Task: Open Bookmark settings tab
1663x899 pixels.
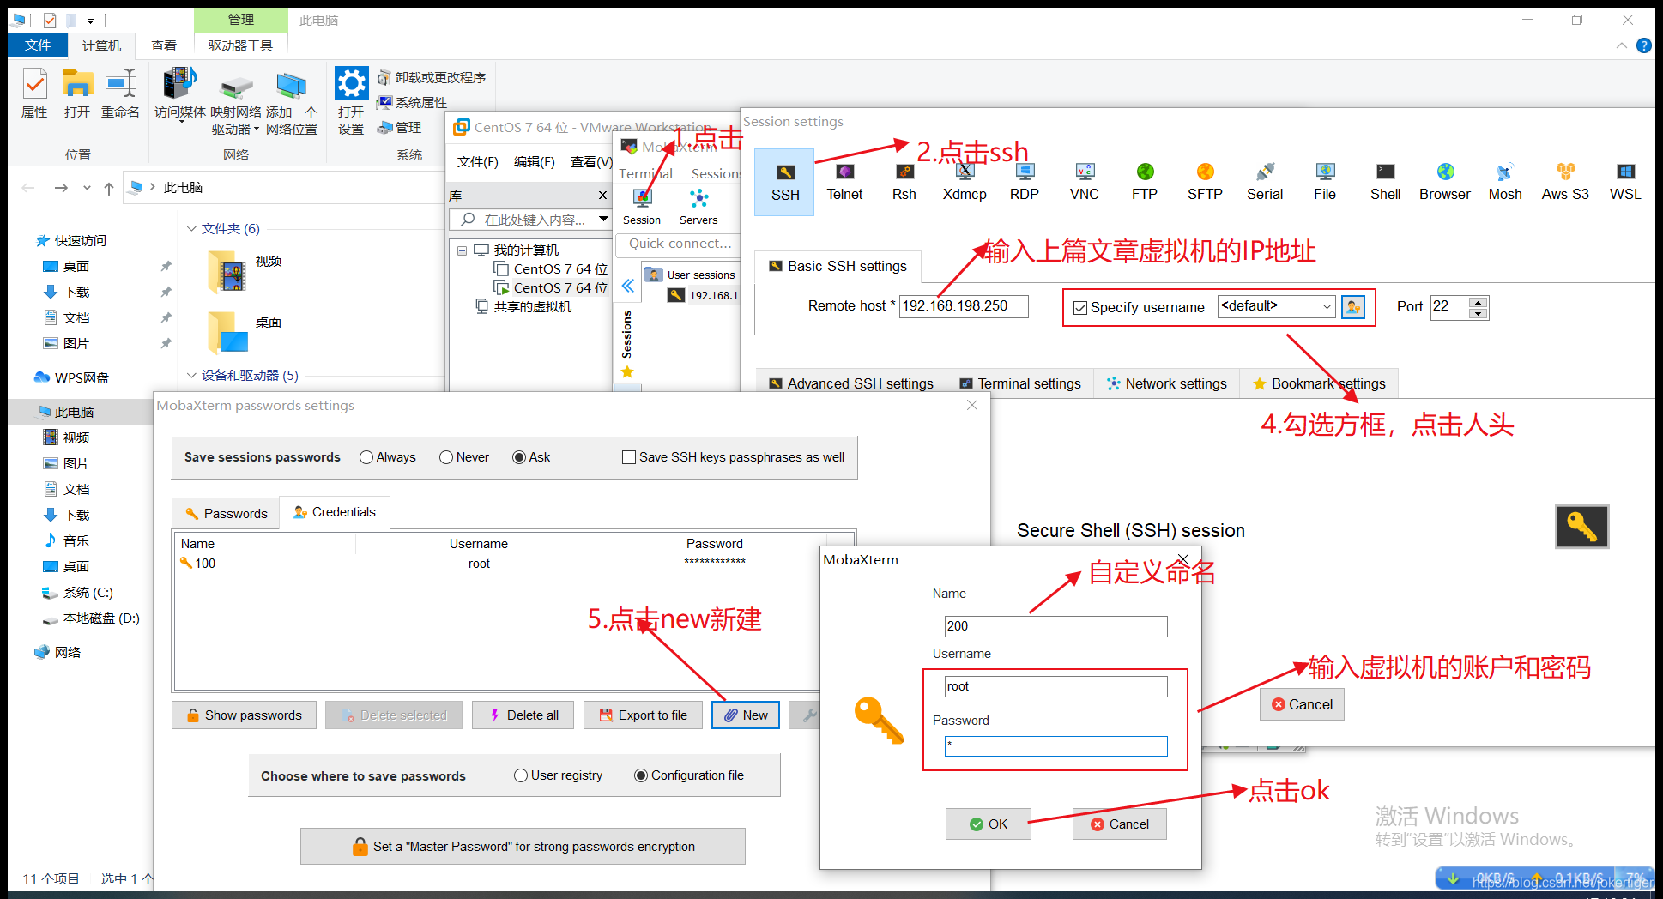Action: (x=1319, y=383)
